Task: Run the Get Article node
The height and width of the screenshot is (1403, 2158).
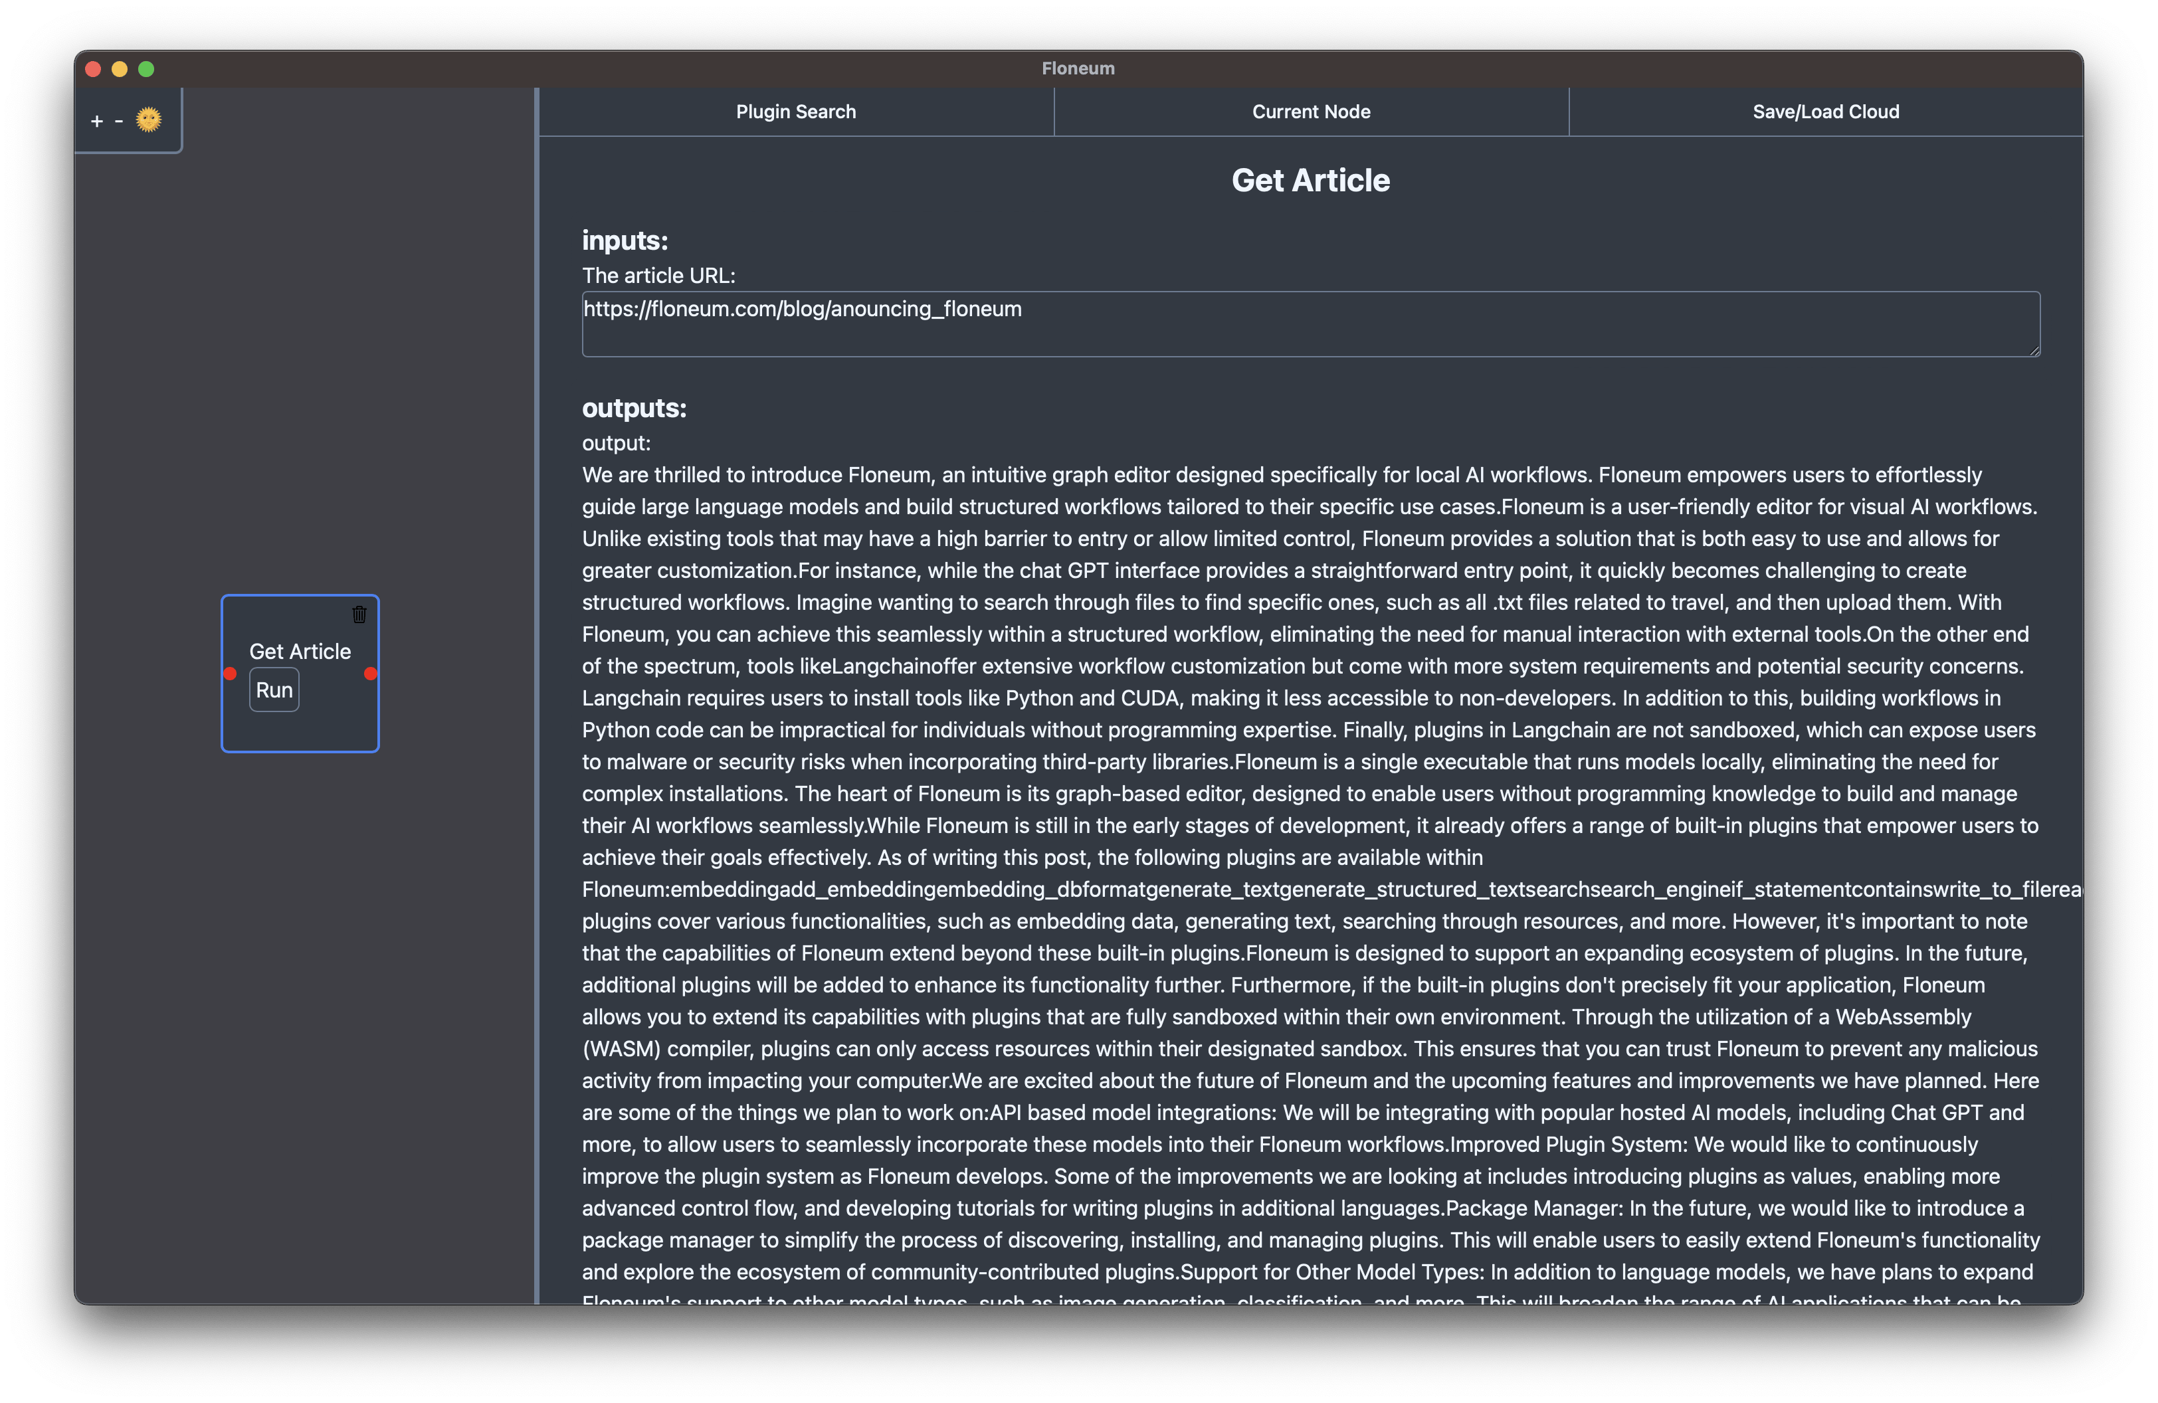Action: point(274,691)
